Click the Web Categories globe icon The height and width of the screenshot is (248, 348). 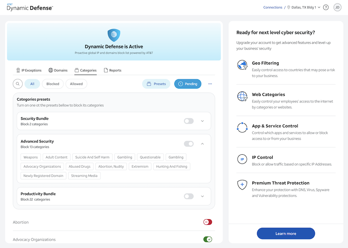pyautogui.click(x=242, y=96)
